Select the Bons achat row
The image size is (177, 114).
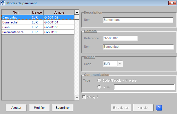[x=38, y=22]
